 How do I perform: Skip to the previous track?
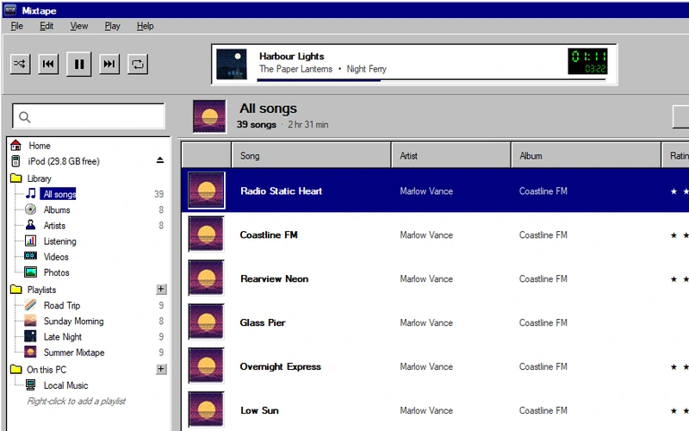tap(48, 64)
